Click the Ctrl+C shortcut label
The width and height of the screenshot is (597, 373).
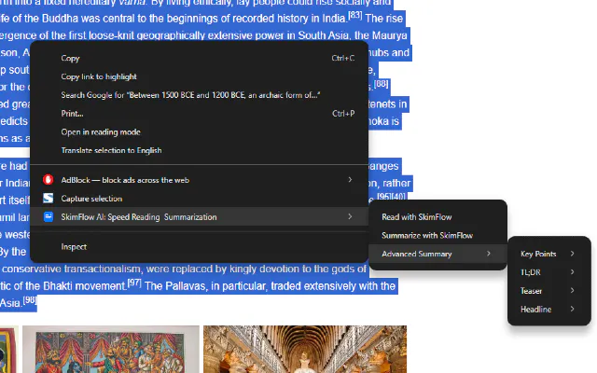click(x=343, y=58)
